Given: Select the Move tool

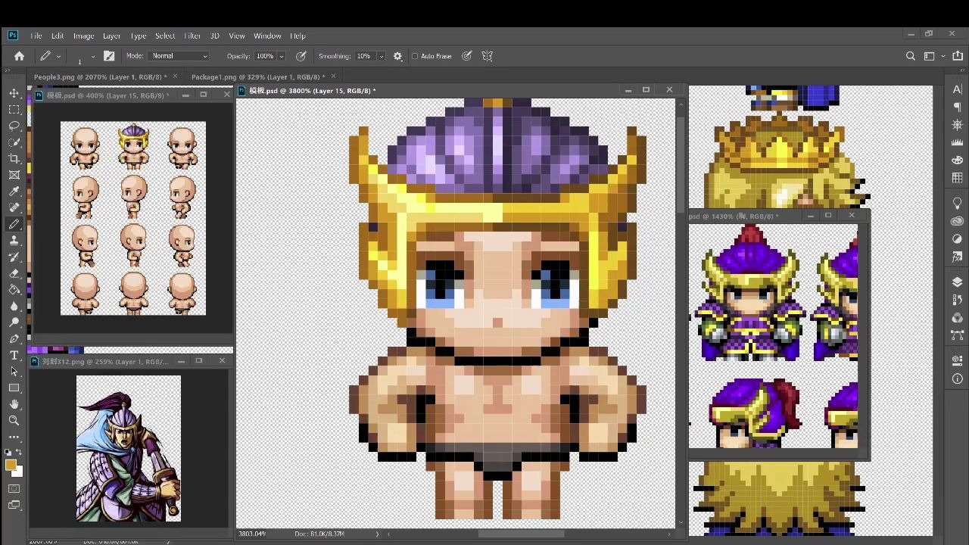Looking at the screenshot, I should (x=14, y=93).
